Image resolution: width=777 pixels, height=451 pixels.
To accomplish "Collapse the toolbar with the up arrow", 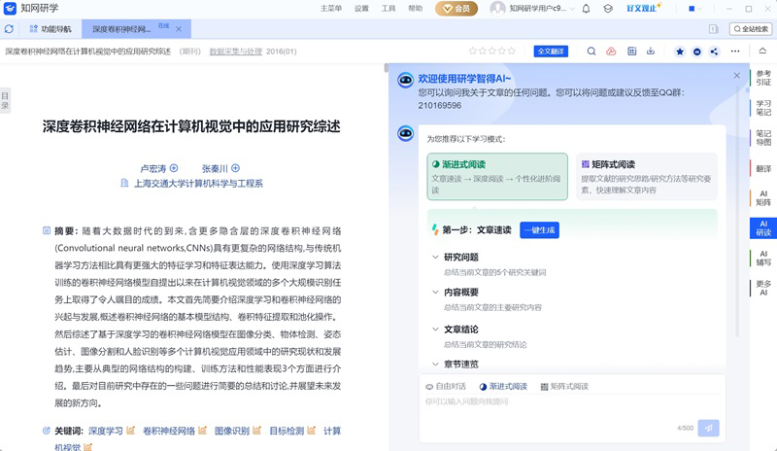I will [762, 52].
